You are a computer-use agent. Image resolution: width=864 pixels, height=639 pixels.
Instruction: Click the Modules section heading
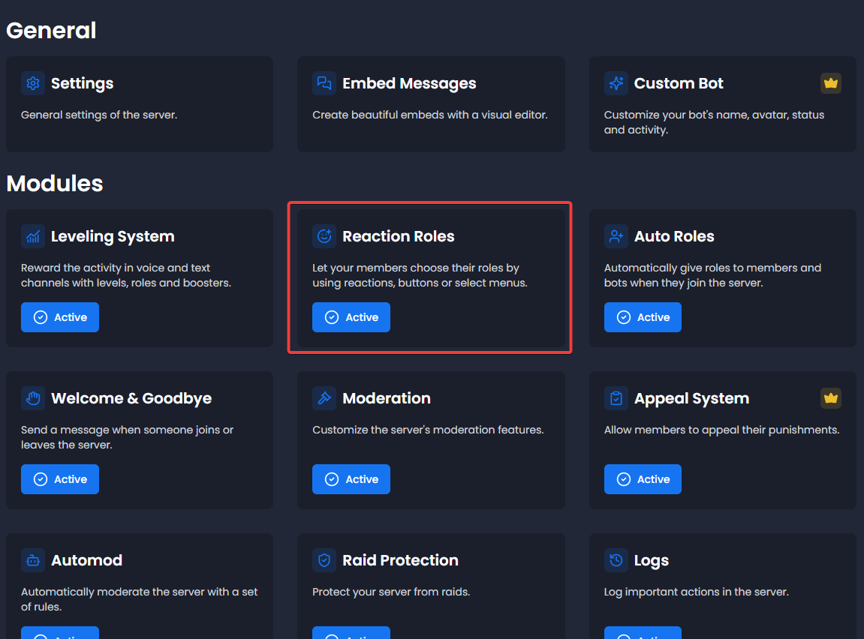click(x=55, y=183)
